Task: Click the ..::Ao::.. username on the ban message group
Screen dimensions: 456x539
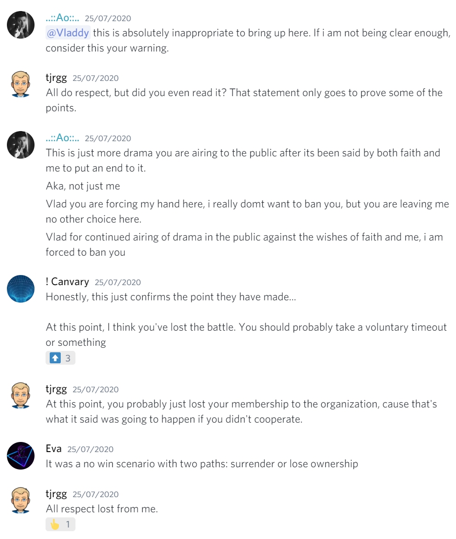Action: click(x=63, y=138)
